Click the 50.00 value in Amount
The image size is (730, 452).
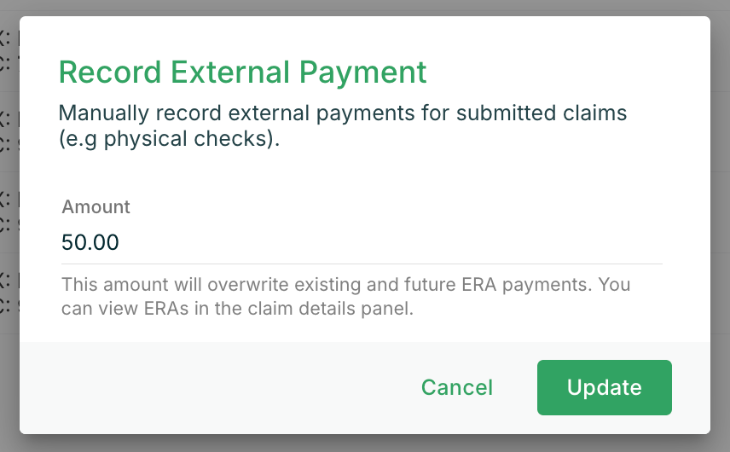point(90,242)
